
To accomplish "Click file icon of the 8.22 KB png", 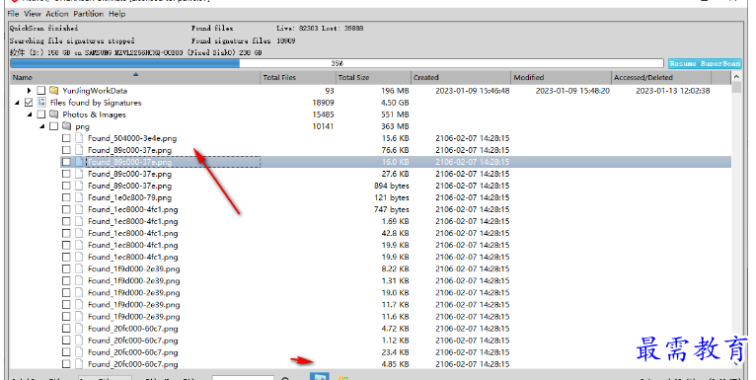I will (x=79, y=268).
